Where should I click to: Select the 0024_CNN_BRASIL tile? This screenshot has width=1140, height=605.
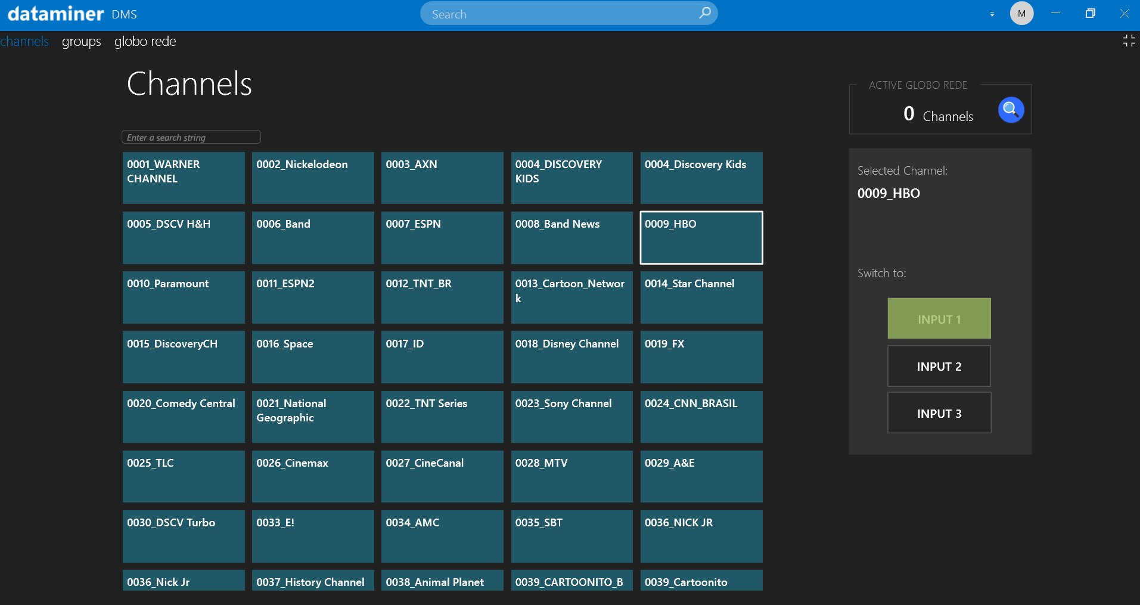point(701,417)
